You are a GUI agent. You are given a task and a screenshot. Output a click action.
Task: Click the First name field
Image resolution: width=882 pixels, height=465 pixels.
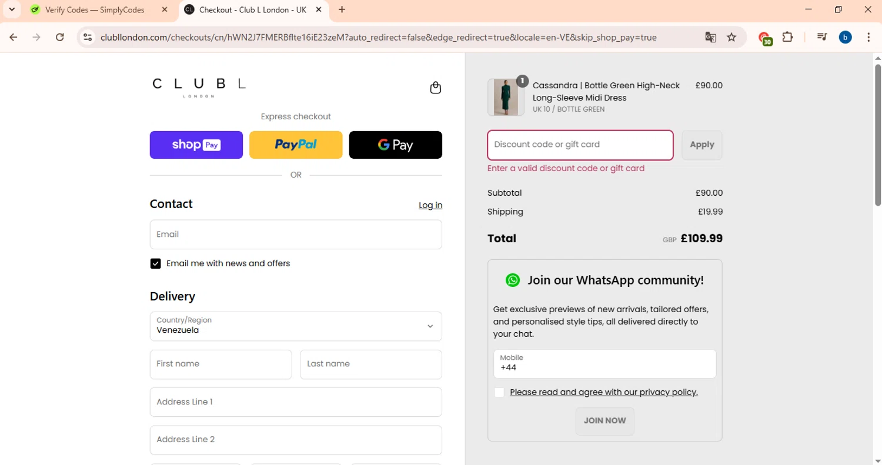point(220,364)
